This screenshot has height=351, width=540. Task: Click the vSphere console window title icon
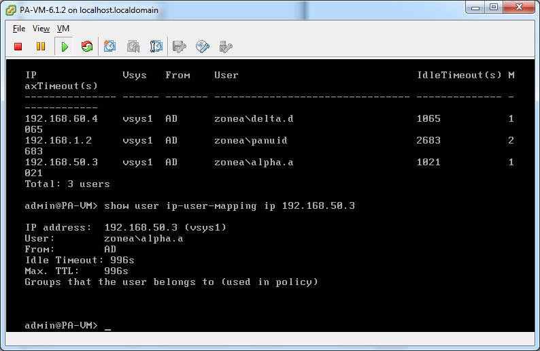click(11, 10)
